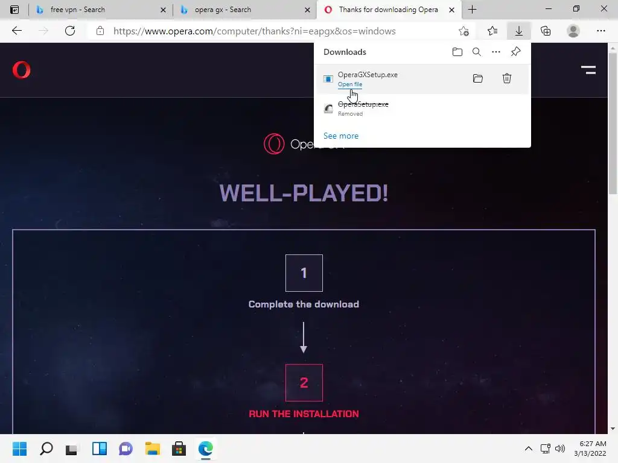
Task: Select the OperaGXSetup.exe file name
Action: tap(368, 75)
